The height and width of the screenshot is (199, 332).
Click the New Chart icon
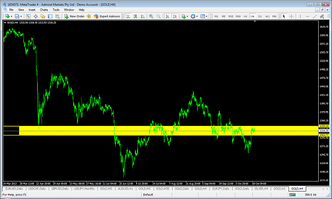7,16
